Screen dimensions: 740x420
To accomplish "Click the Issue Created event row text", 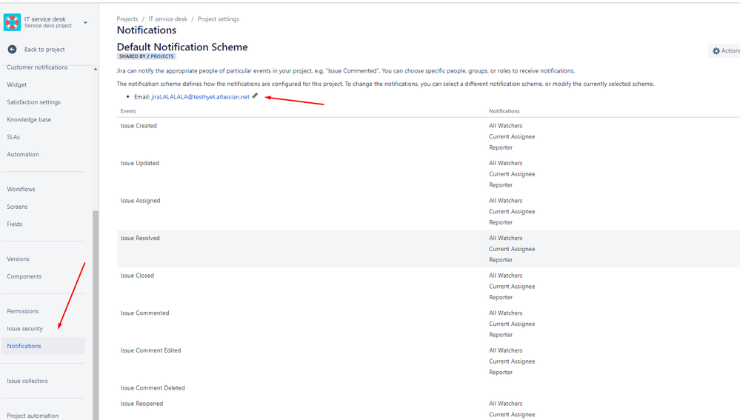I will pyautogui.click(x=139, y=126).
